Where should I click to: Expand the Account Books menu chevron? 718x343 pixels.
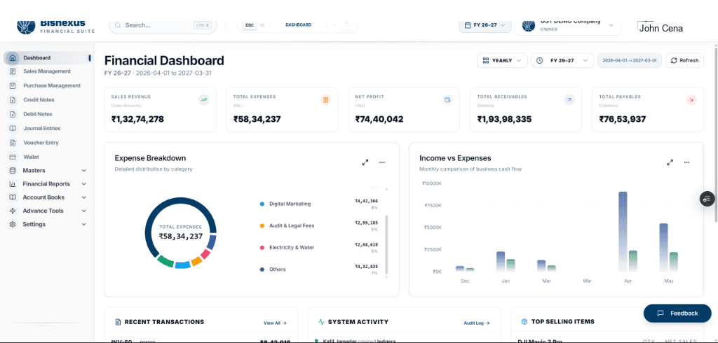pyautogui.click(x=84, y=197)
